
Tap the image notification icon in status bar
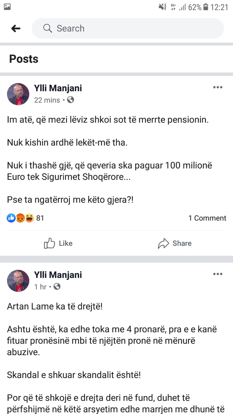point(7,7)
